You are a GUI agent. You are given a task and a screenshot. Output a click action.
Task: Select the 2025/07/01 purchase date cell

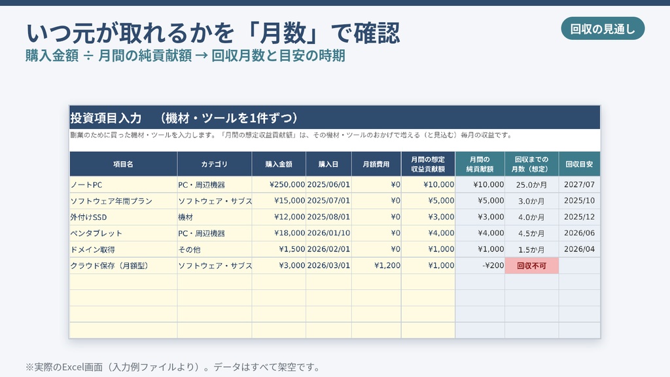coord(328,201)
